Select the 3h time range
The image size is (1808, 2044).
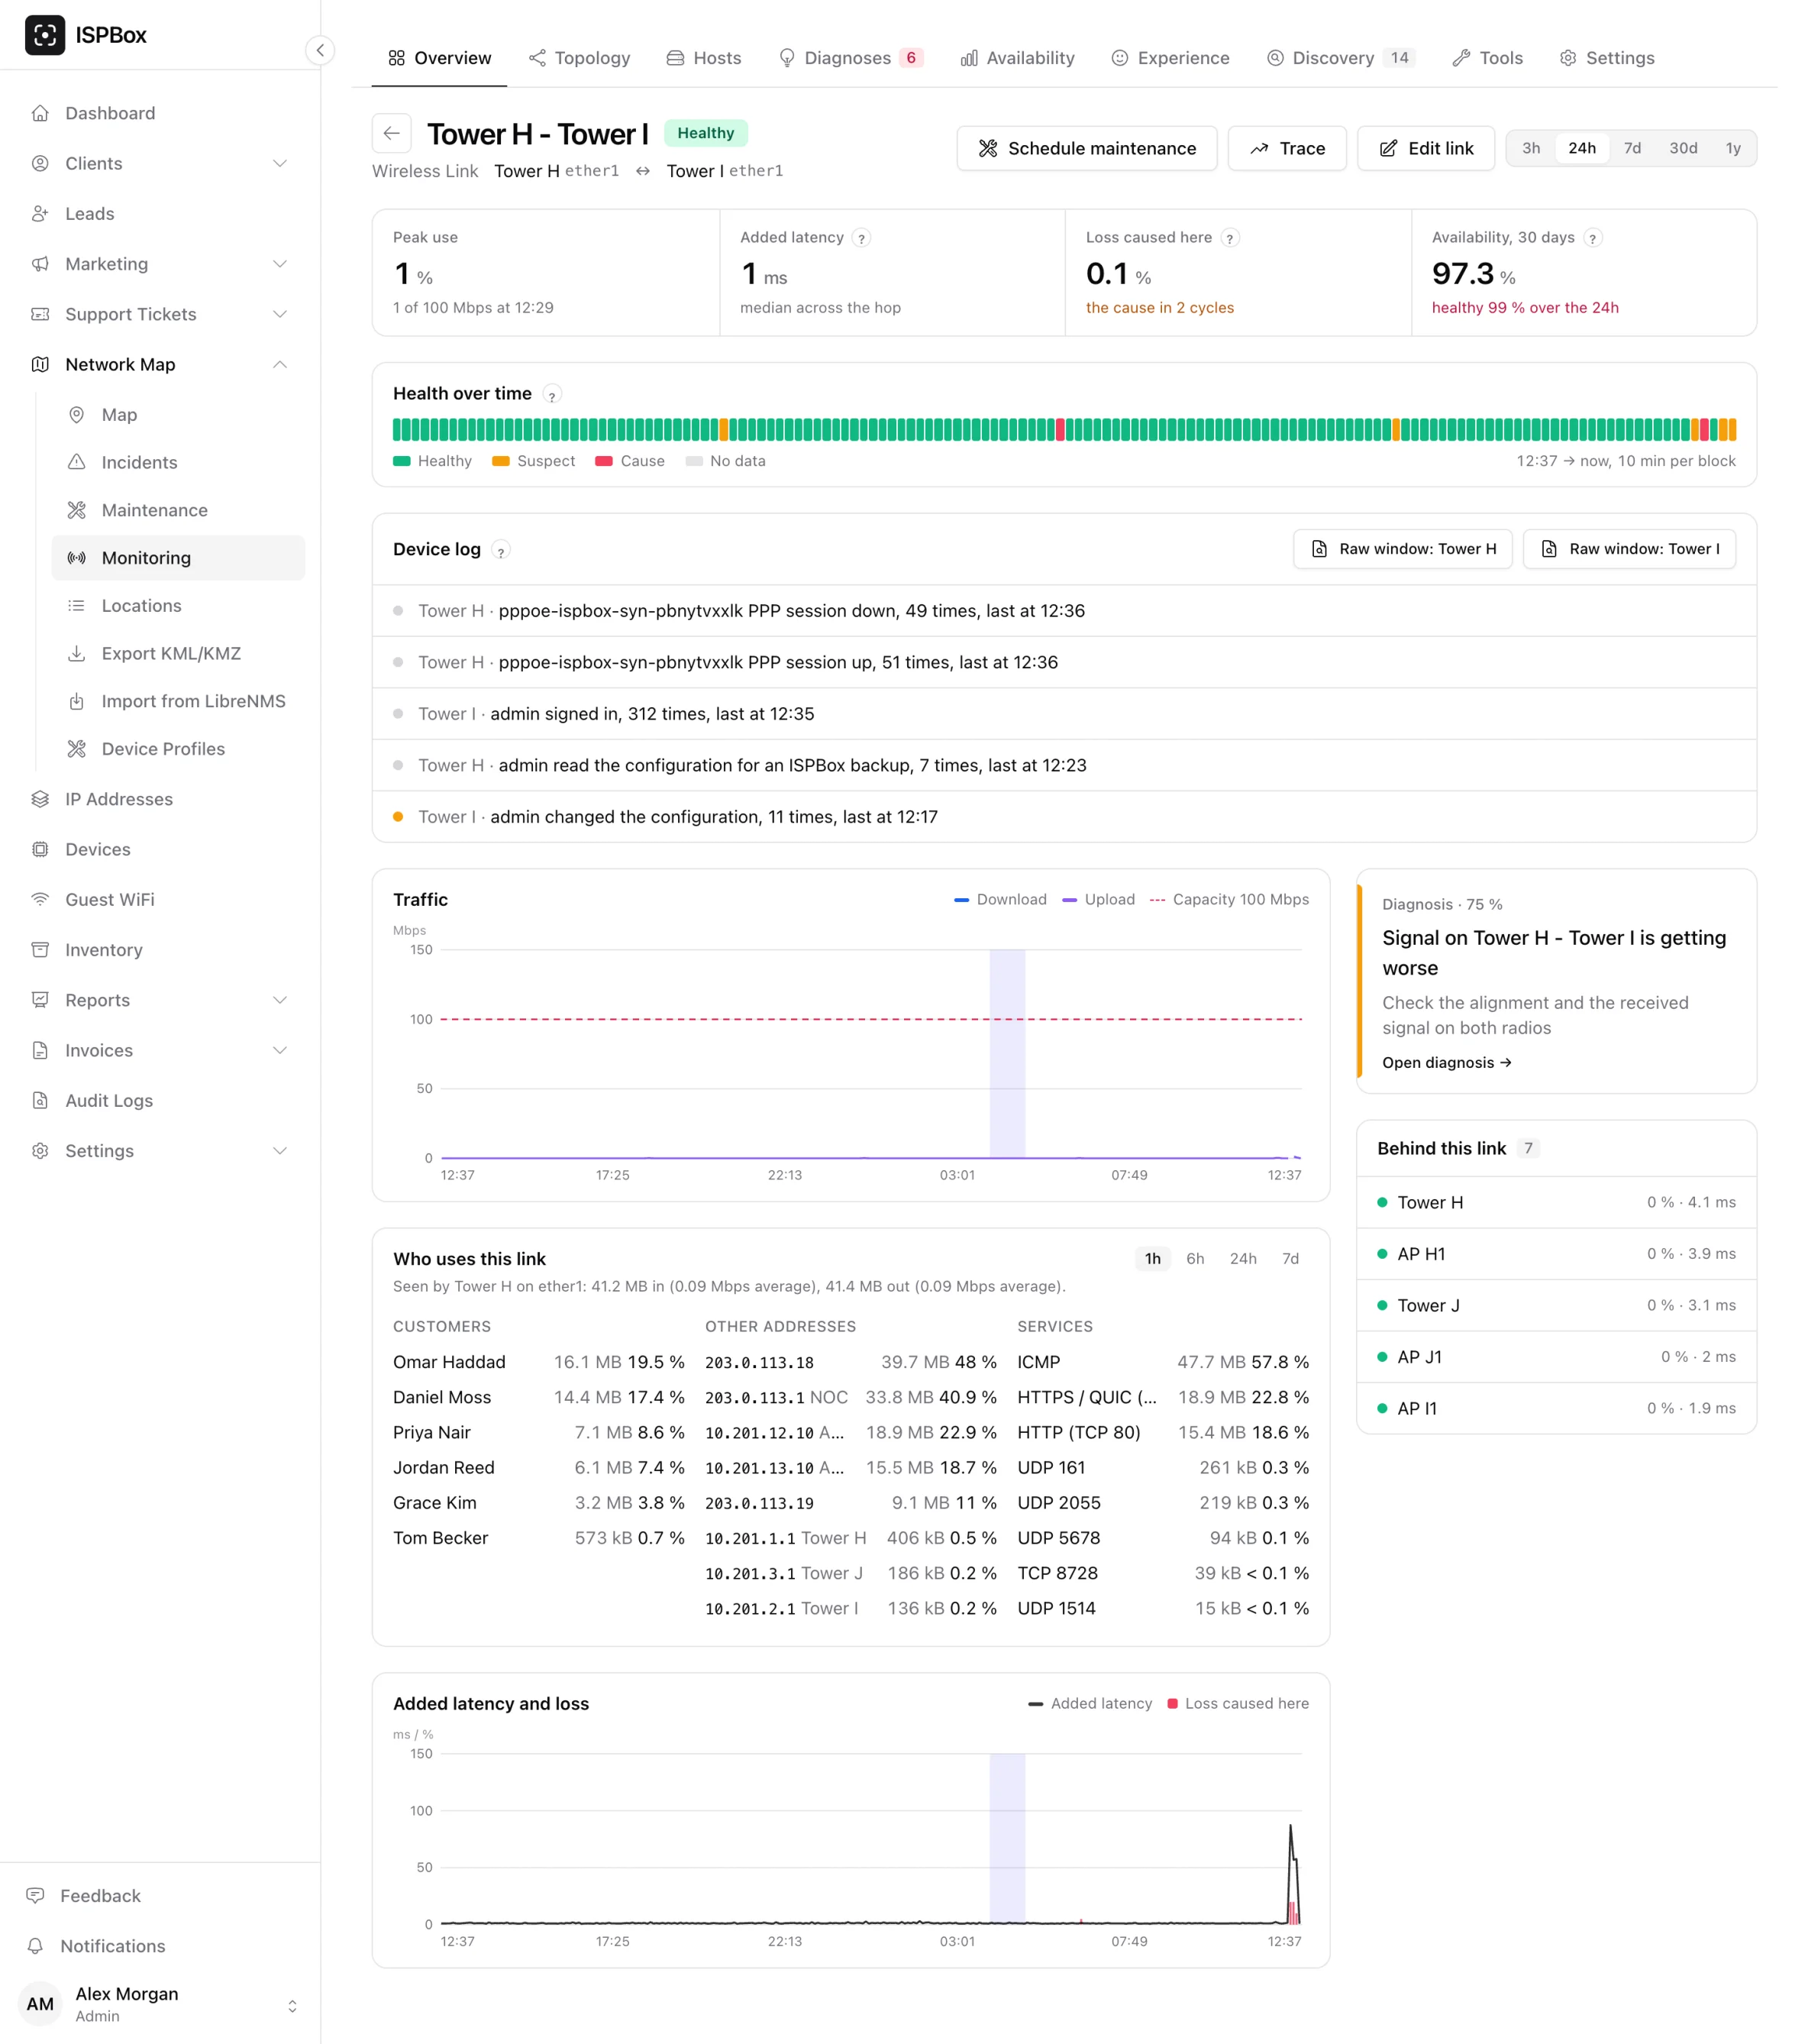(x=1531, y=148)
